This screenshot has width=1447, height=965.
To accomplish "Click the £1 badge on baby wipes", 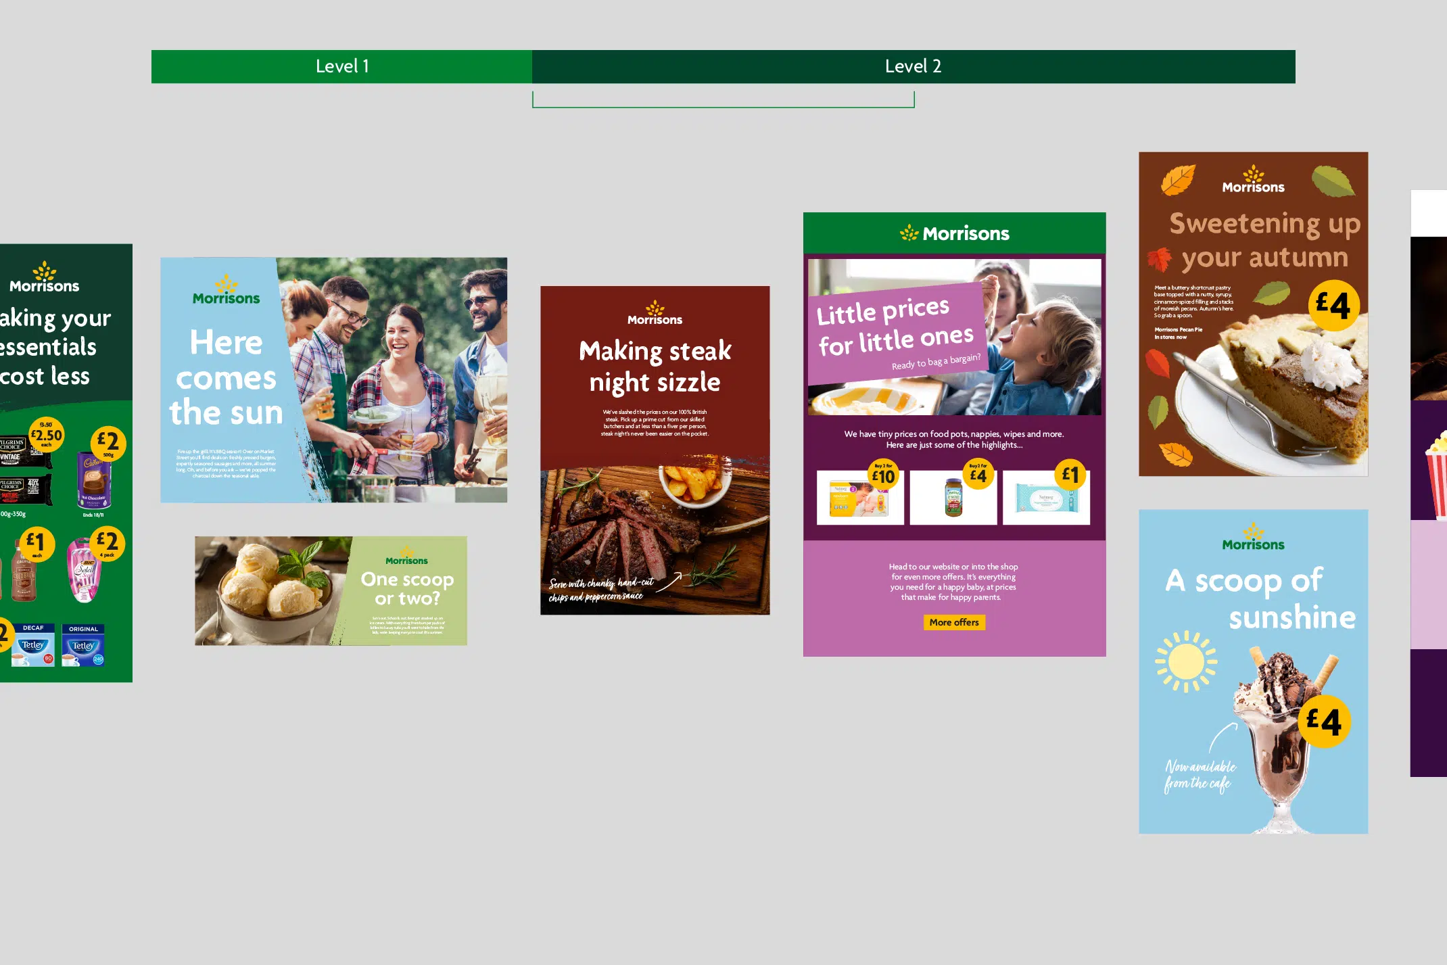I will [x=1070, y=475].
